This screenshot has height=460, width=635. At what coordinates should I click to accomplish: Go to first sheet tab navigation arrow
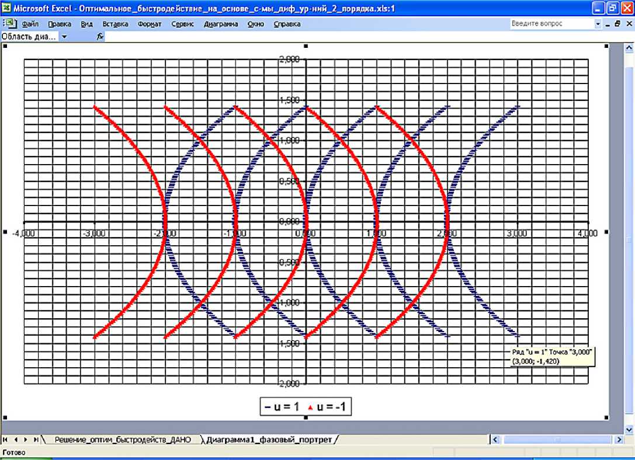[5, 440]
